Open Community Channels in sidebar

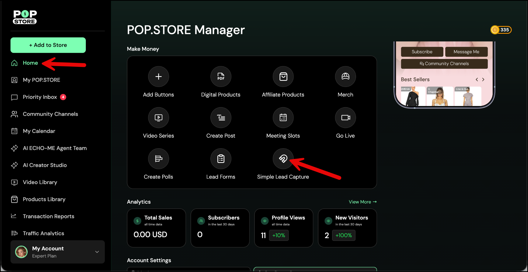coord(50,114)
